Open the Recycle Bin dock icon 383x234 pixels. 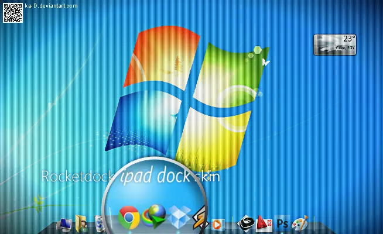tap(99, 223)
